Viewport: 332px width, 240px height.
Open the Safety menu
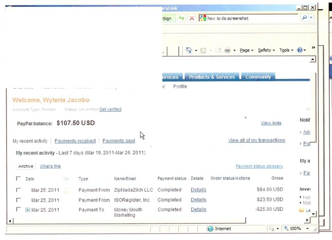[x=266, y=50]
